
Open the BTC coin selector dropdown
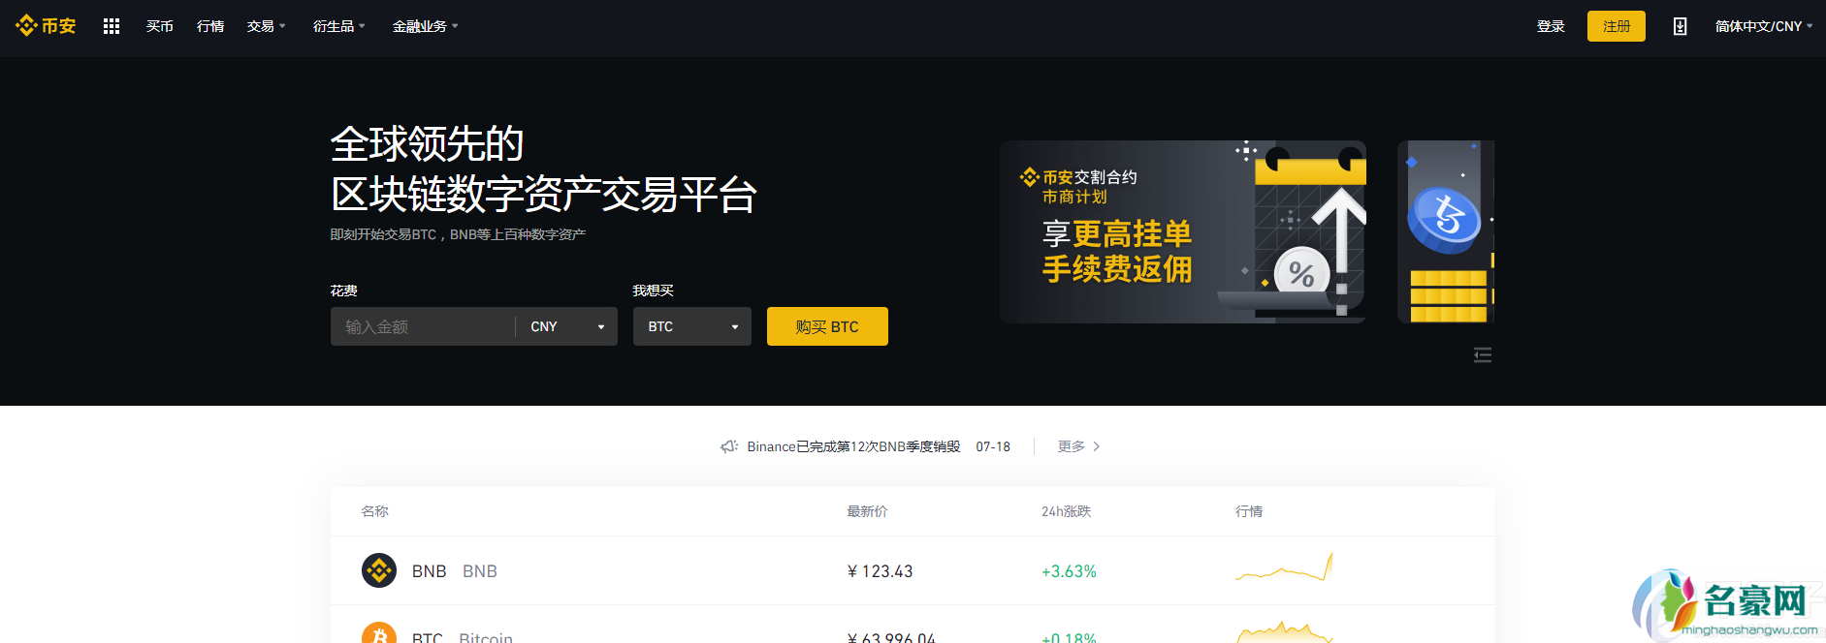pyautogui.click(x=691, y=327)
